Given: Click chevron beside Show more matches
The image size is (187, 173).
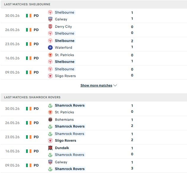Looking at the screenshot, I should (x=115, y=85).
